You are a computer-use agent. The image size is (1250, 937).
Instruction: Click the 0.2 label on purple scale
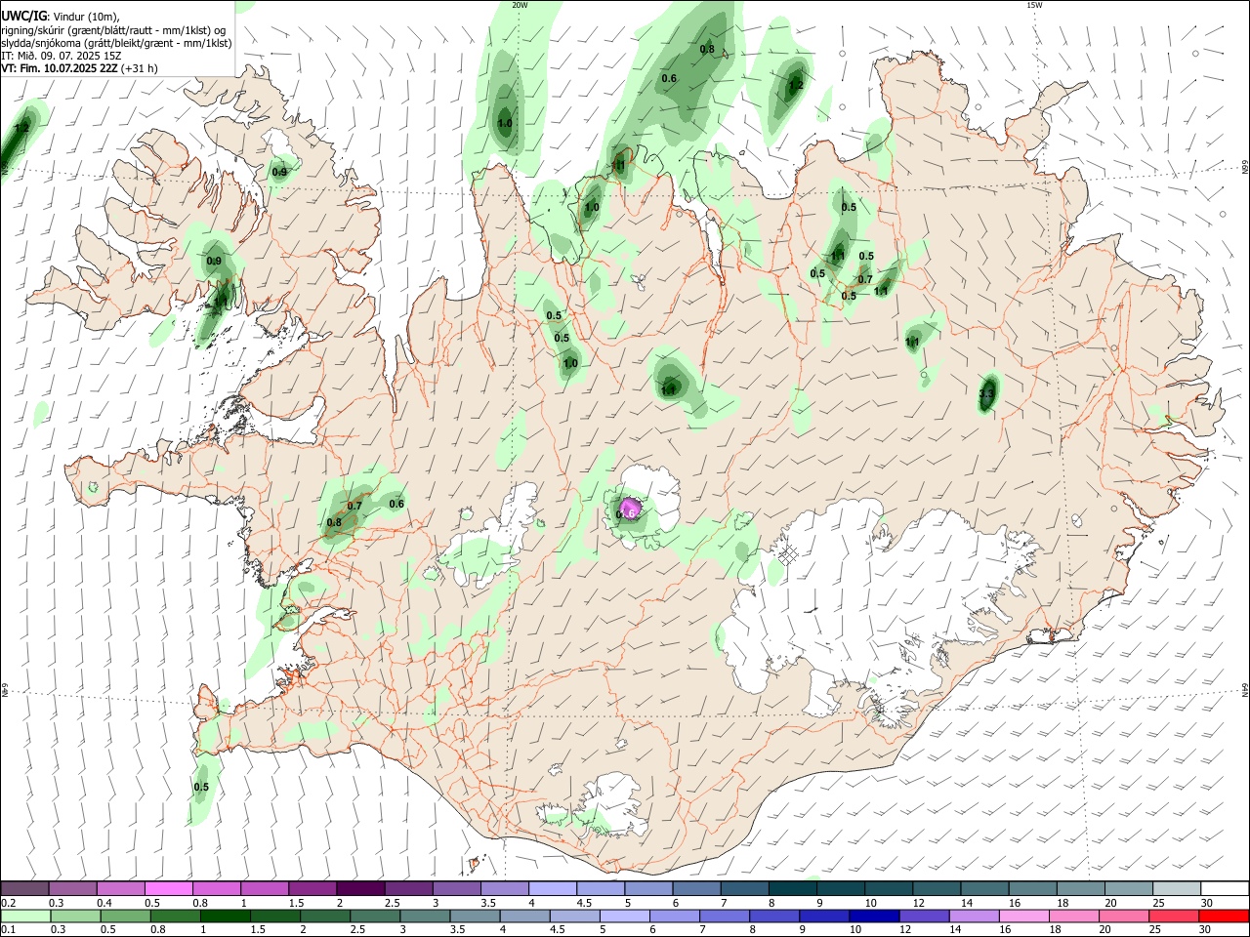pyautogui.click(x=7, y=904)
